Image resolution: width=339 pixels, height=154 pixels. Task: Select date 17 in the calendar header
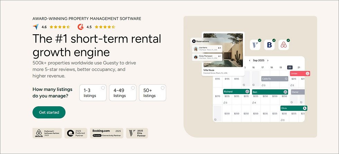coord(263,67)
